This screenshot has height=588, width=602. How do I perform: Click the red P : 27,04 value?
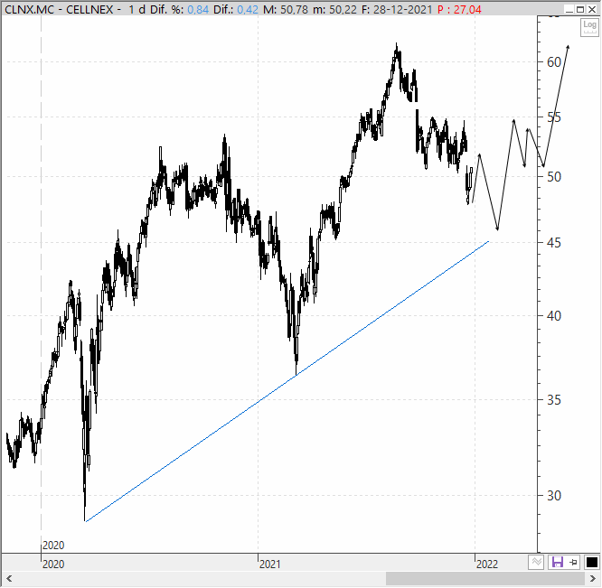pos(459,9)
